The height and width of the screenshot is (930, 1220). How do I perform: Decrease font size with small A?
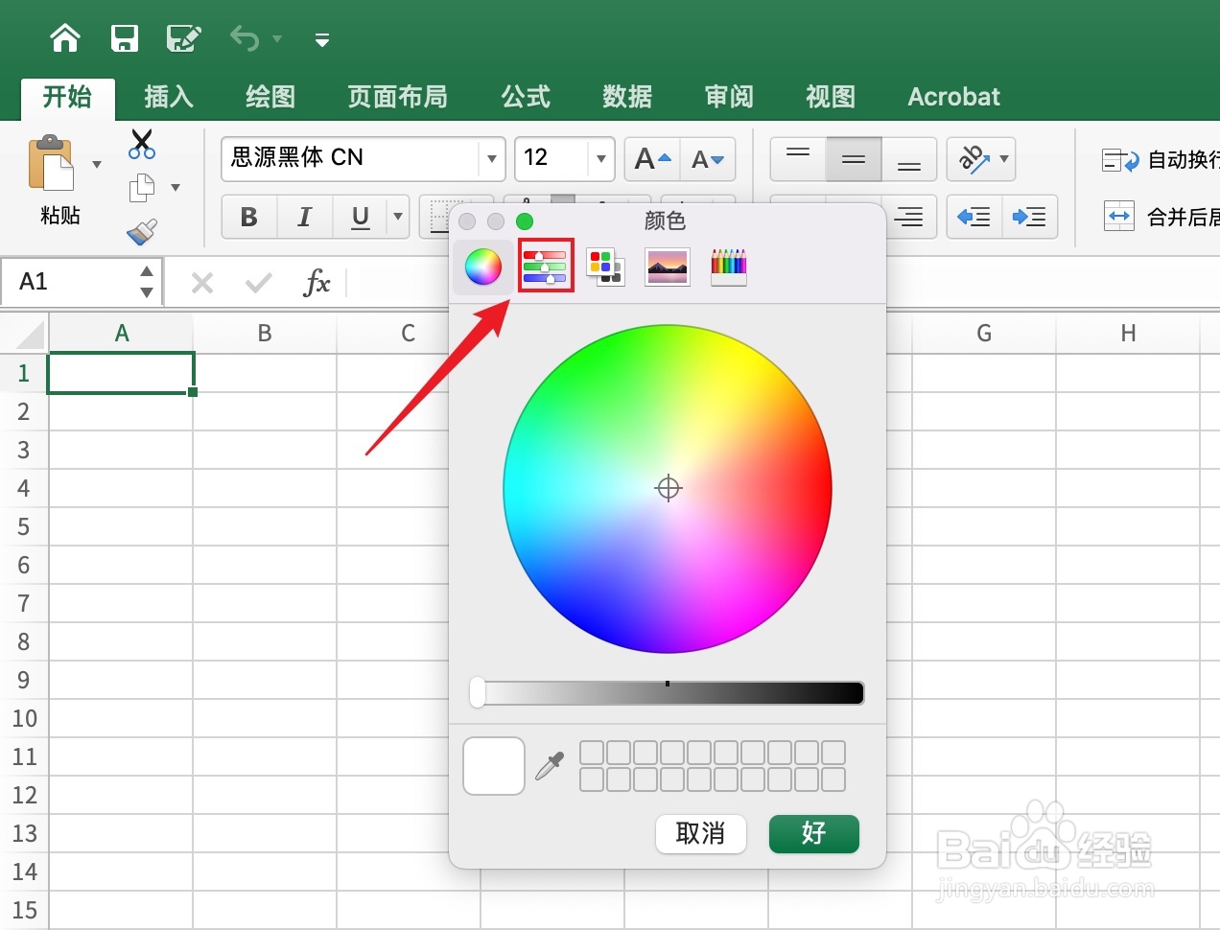[x=708, y=159]
